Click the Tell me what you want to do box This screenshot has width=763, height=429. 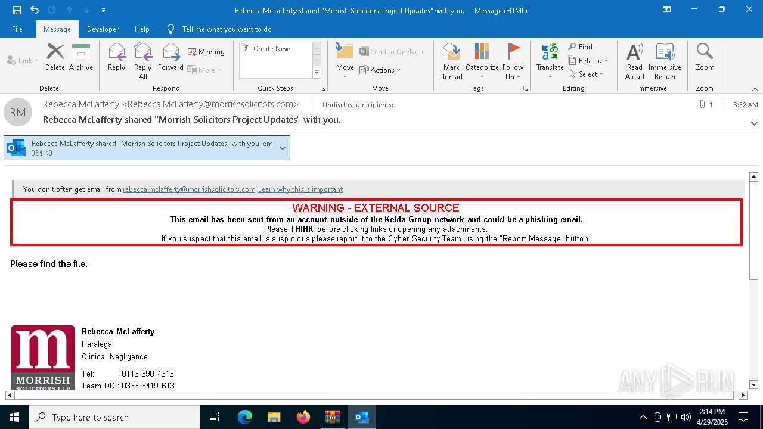[x=227, y=29]
